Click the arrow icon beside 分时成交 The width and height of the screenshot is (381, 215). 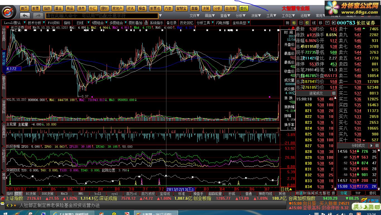371,145
